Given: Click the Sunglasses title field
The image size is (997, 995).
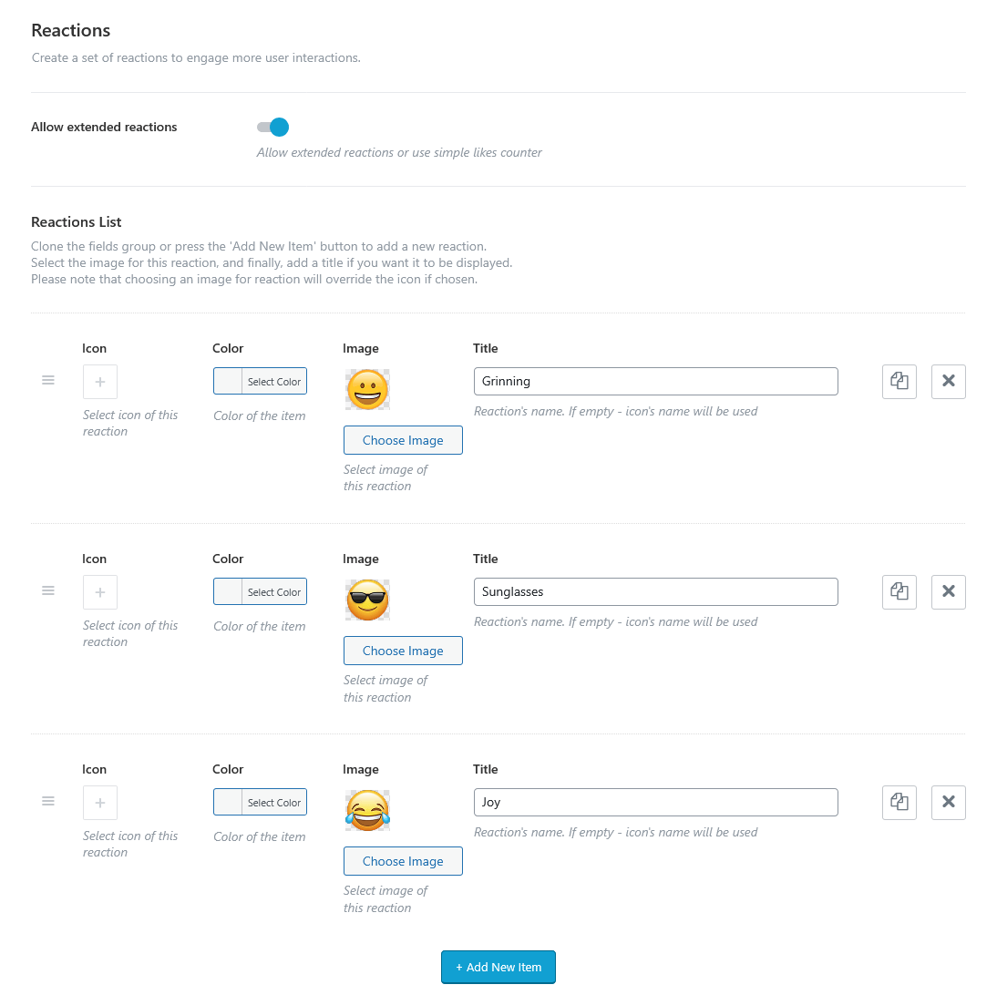Looking at the screenshot, I should pos(655,592).
